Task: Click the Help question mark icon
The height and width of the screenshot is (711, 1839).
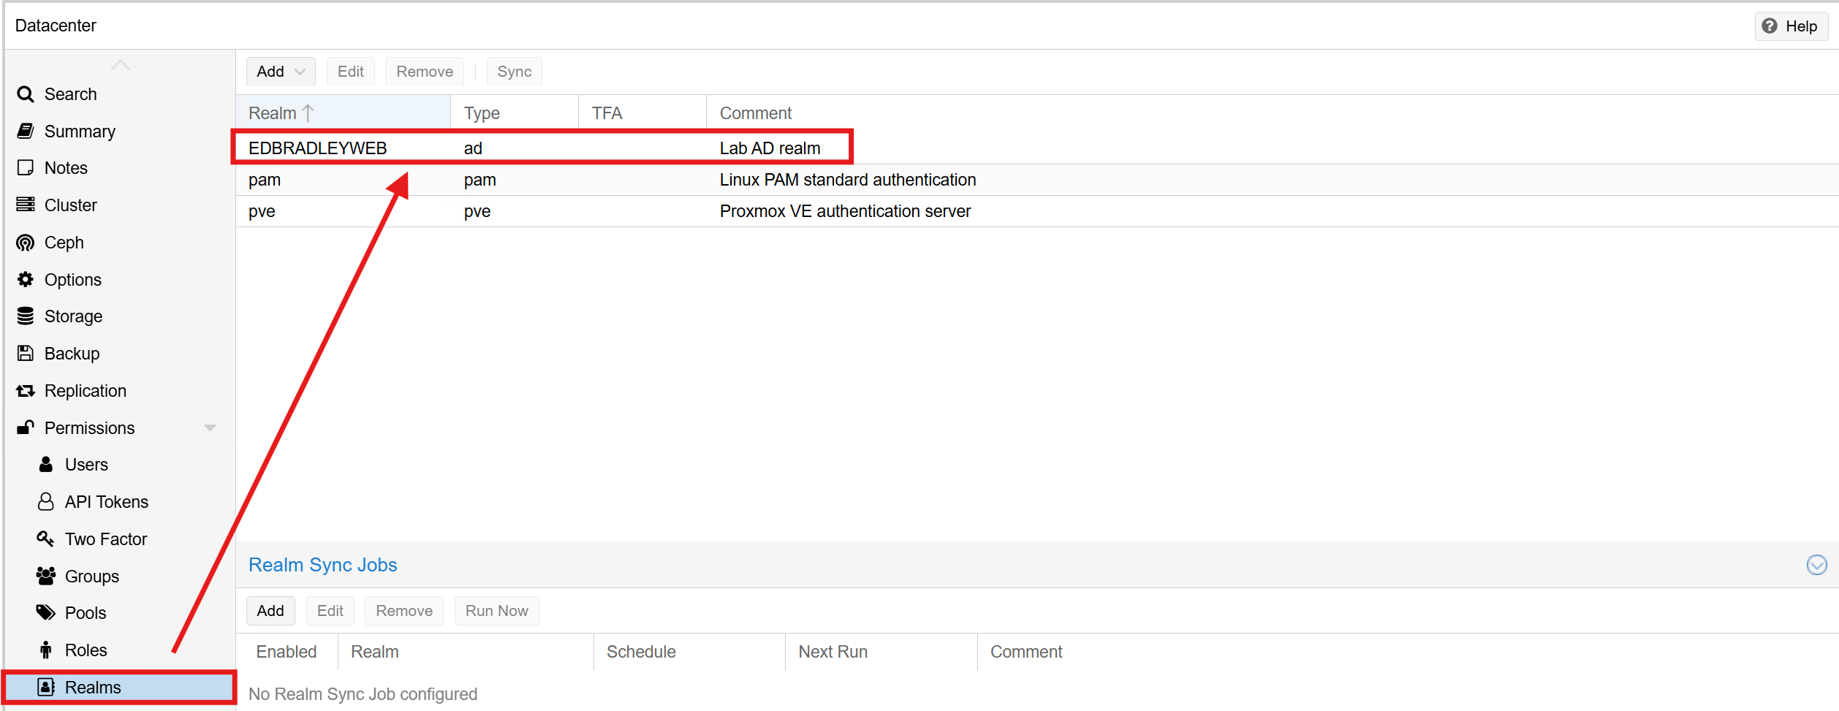Action: [1770, 26]
